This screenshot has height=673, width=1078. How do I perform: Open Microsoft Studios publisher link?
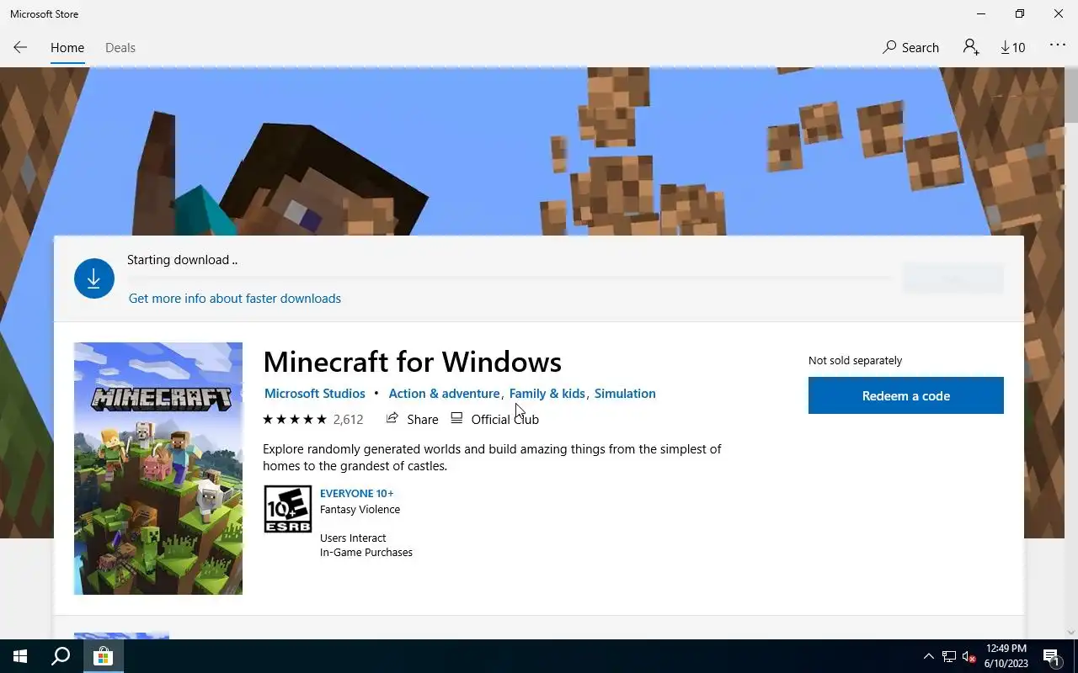point(315,394)
